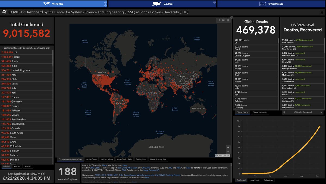Open the bookmarks icon on the map
The width and height of the screenshot is (326, 184).
coord(219,20)
